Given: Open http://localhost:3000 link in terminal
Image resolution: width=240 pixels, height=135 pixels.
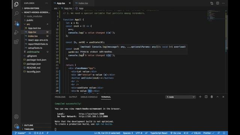Looking at the screenshot, I should pyautogui.click(x=91, y=114).
